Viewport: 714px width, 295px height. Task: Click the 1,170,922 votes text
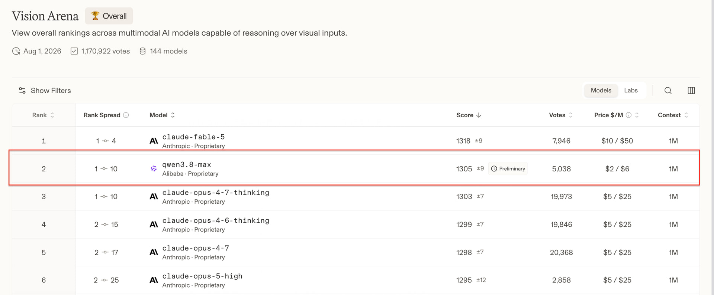tap(106, 51)
